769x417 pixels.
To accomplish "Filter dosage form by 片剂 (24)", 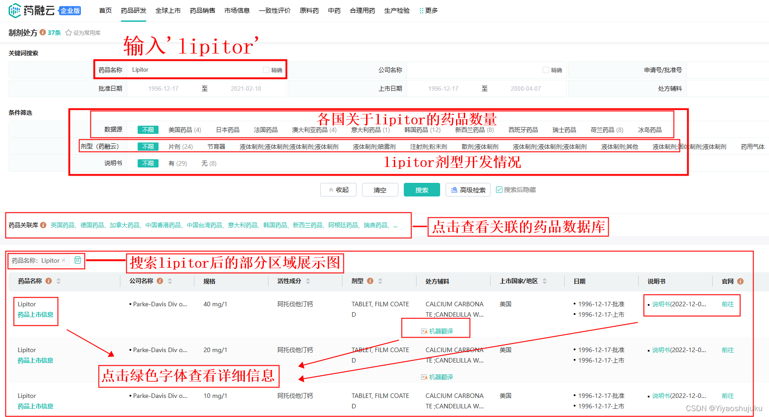I will 181,147.
